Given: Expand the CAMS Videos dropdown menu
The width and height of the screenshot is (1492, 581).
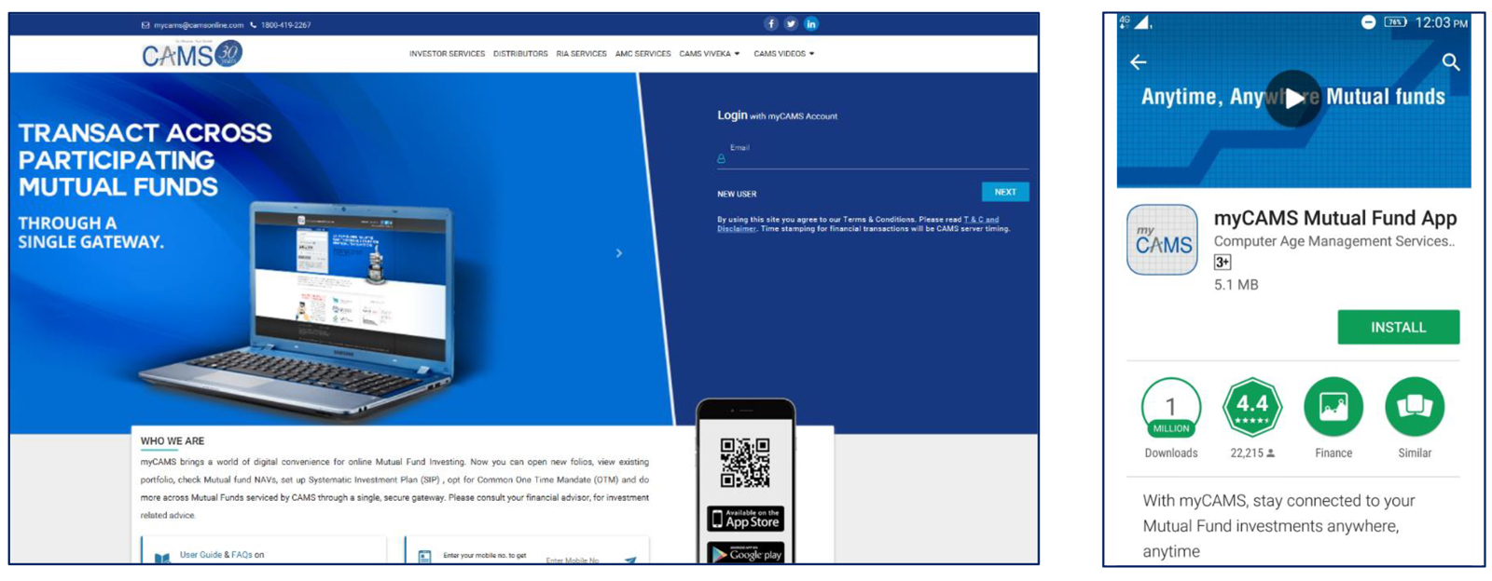Looking at the screenshot, I should tap(783, 54).
